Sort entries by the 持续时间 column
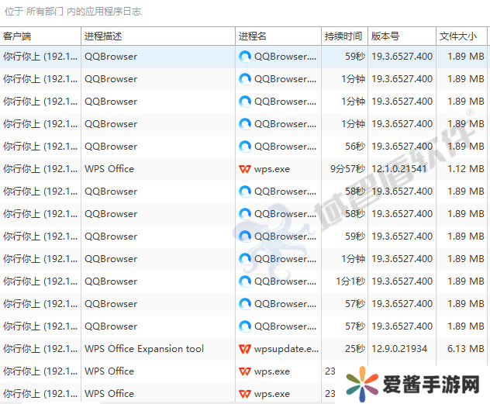 (x=343, y=36)
